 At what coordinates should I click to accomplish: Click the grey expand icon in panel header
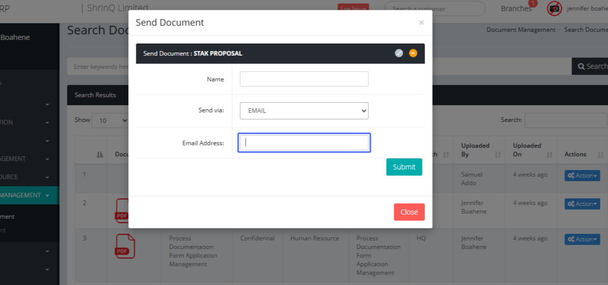pyautogui.click(x=399, y=53)
